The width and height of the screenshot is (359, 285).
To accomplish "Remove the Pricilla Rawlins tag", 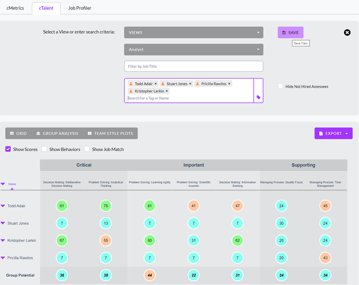I will point(229,84).
